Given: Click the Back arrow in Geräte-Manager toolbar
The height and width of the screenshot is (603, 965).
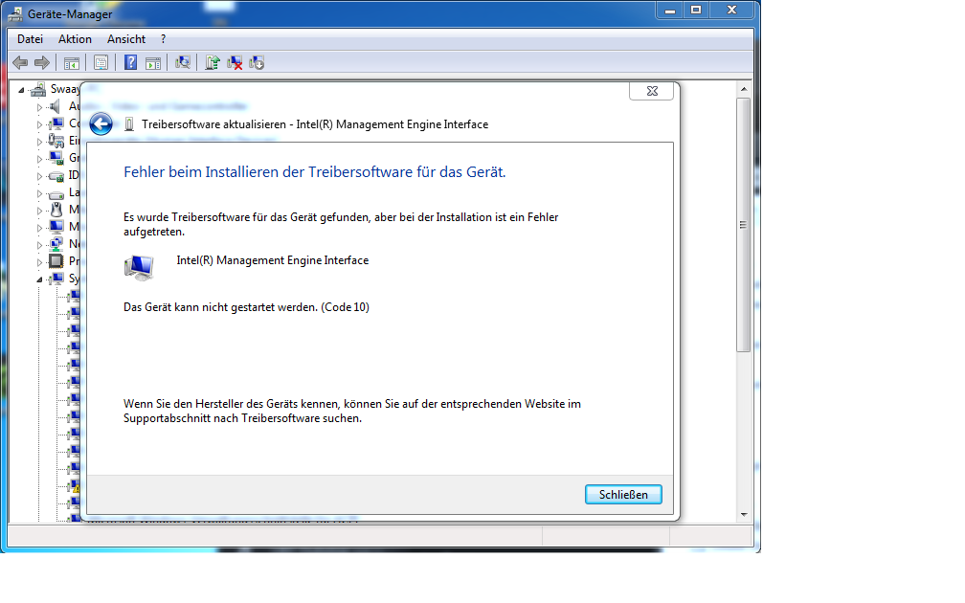Looking at the screenshot, I should (x=20, y=63).
